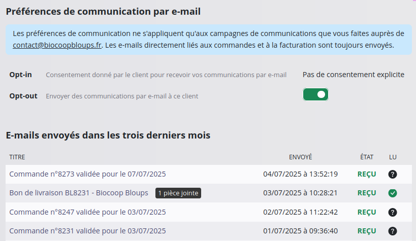Click the green read checkmark for Bon de livraison
The image size is (416, 241).
(x=393, y=193)
